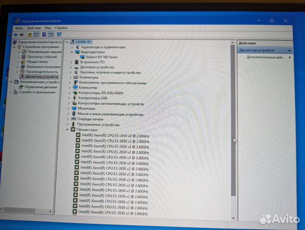The width and height of the screenshot is (305, 230).
Task: Click the Очереди печати printer icon
Action: tap(74, 119)
